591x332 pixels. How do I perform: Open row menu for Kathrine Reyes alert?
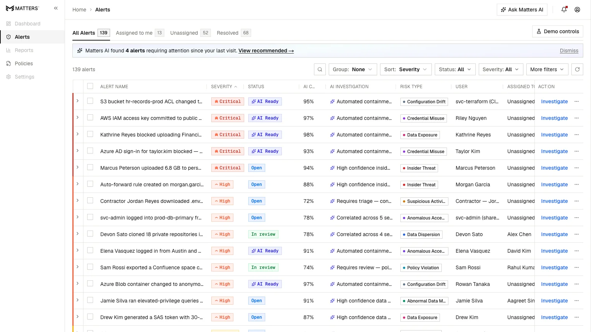[577, 135]
